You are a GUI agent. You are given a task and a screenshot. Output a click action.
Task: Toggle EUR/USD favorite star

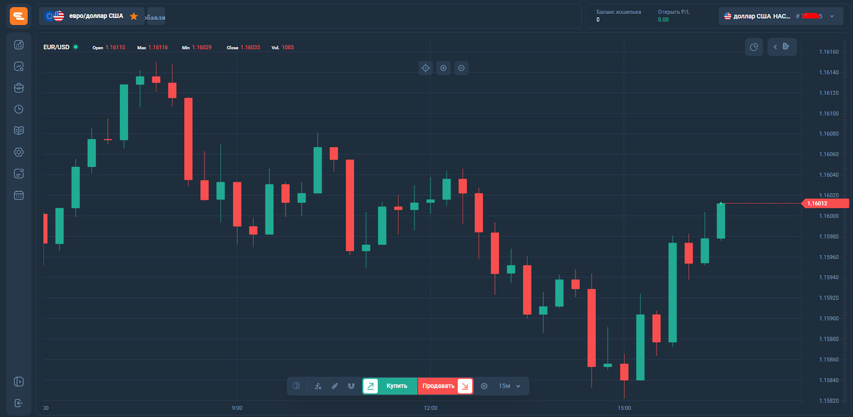(134, 17)
